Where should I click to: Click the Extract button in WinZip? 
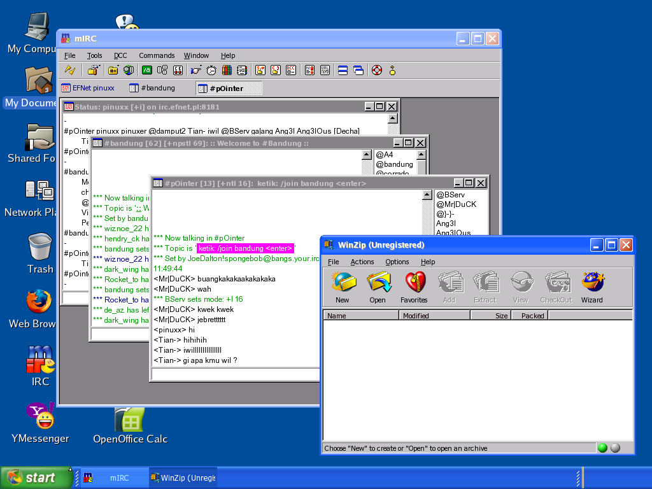click(485, 287)
